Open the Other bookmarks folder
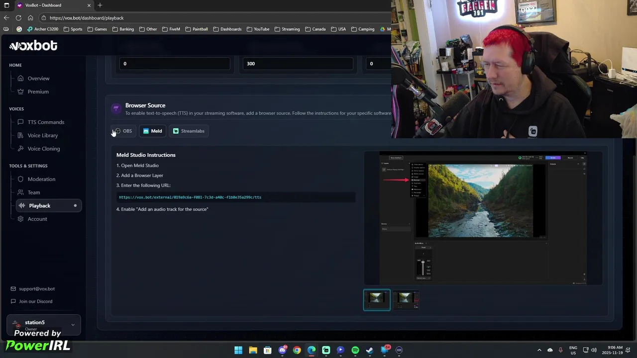 pyautogui.click(x=148, y=29)
